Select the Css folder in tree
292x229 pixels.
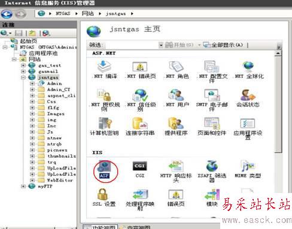coord(51,101)
